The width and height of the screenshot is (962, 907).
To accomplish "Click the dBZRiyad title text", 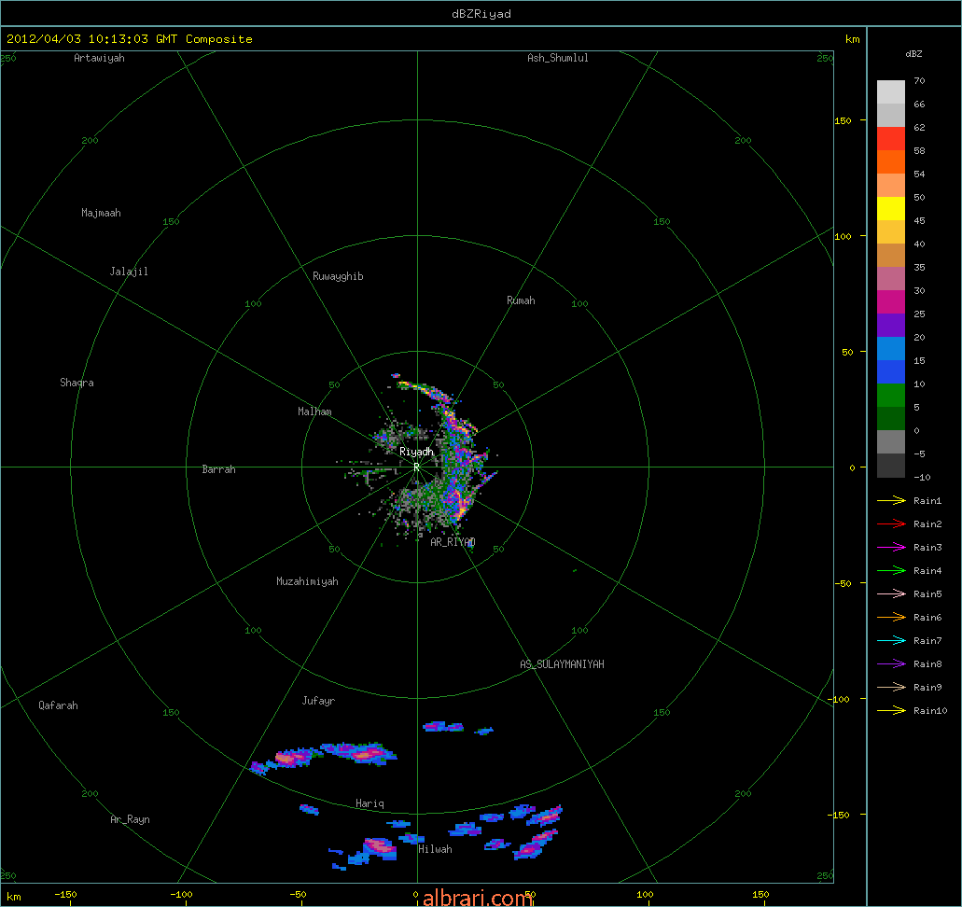I will click(x=481, y=13).
